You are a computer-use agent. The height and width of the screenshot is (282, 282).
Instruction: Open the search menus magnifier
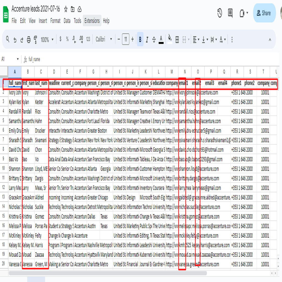(7, 39)
